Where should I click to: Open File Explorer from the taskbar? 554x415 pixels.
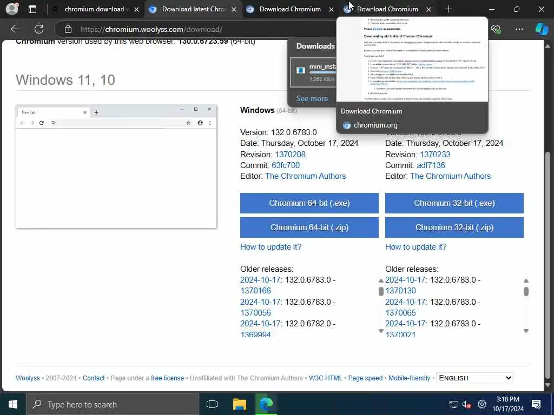[x=239, y=404]
